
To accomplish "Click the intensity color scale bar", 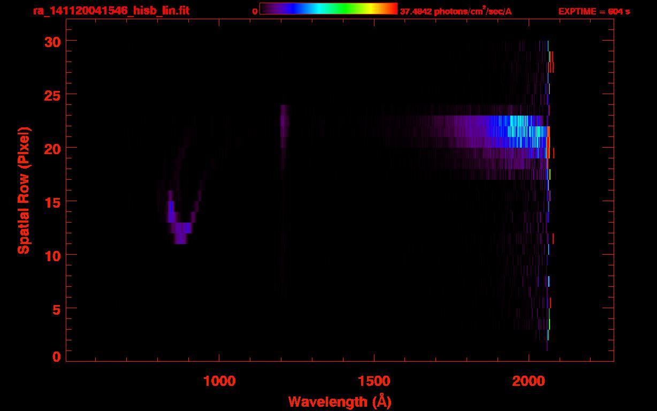I will pyautogui.click(x=328, y=9).
